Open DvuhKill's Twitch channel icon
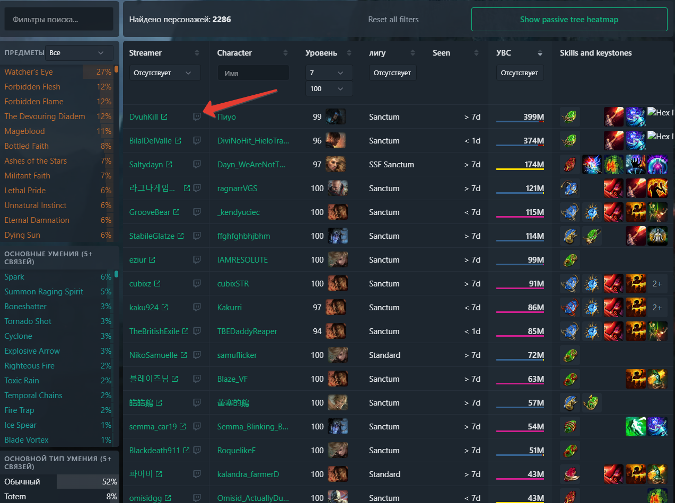The image size is (675, 503). (197, 116)
